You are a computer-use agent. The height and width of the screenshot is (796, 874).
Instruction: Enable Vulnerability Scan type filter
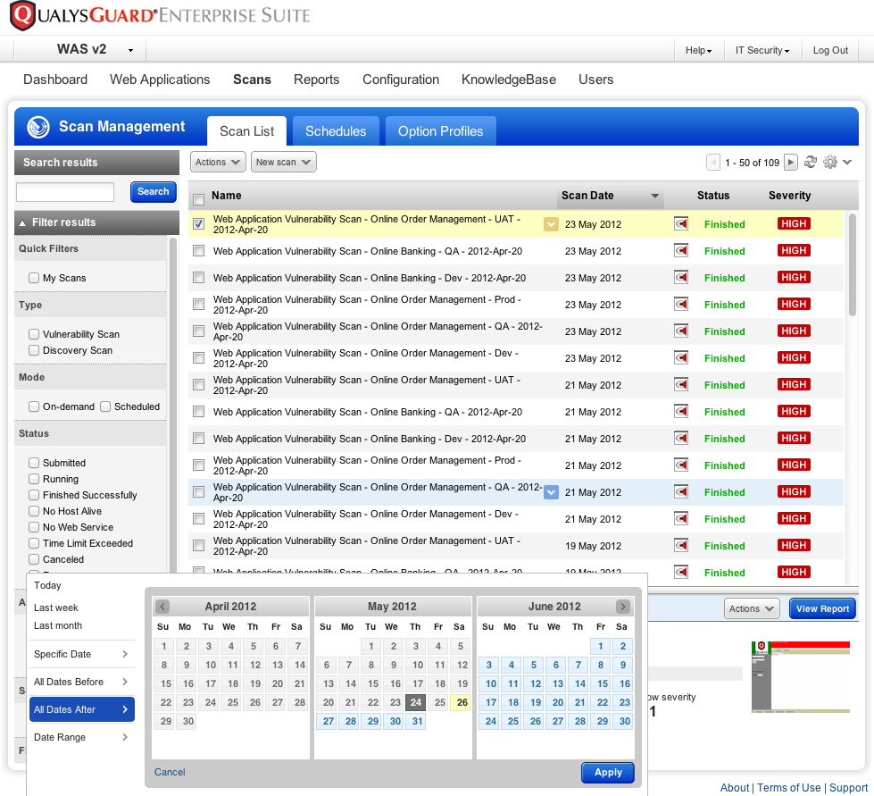click(34, 334)
